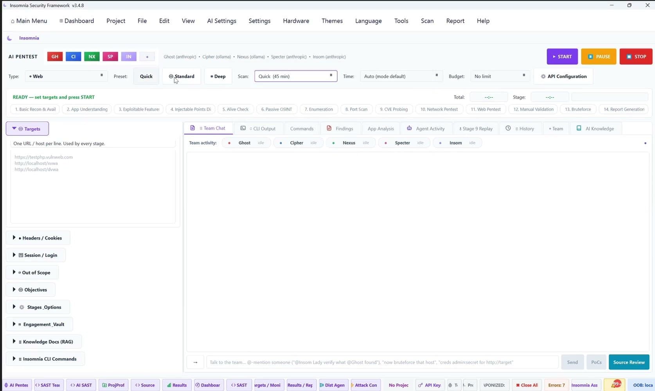This screenshot has height=391, width=655.
Task: Open the Time Auto mode dropdown
Action: pos(401,76)
